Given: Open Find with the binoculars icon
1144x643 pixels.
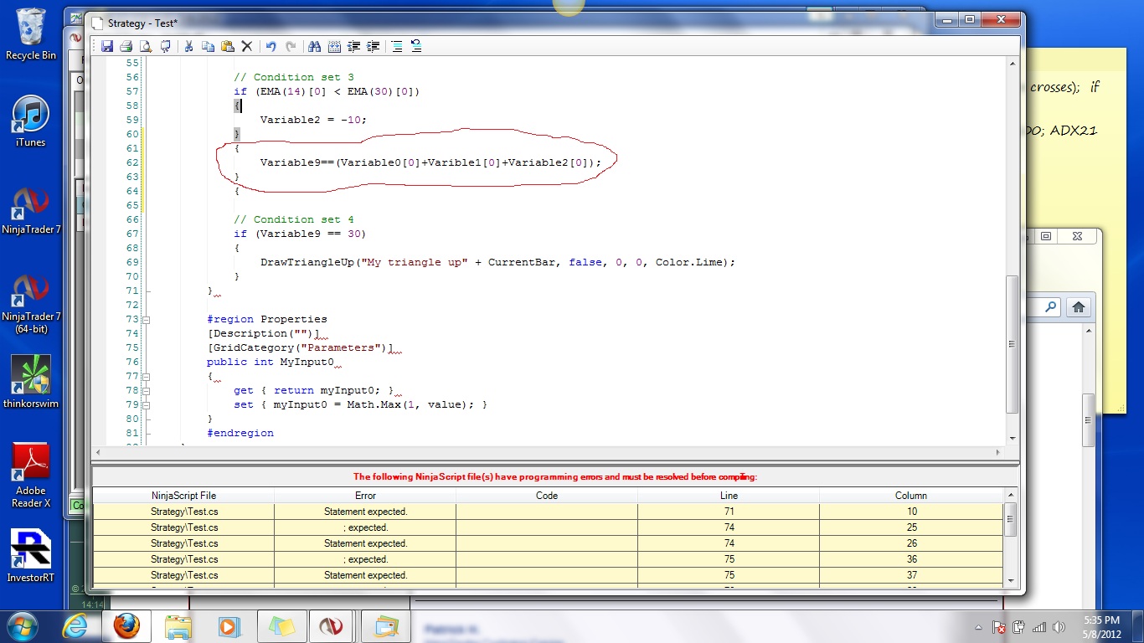Looking at the screenshot, I should [315, 47].
